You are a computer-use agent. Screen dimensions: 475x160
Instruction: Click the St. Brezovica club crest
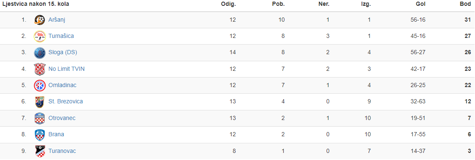[x=40, y=102]
